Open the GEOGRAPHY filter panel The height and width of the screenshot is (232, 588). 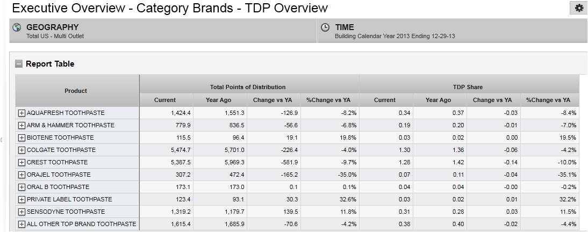tap(52, 27)
